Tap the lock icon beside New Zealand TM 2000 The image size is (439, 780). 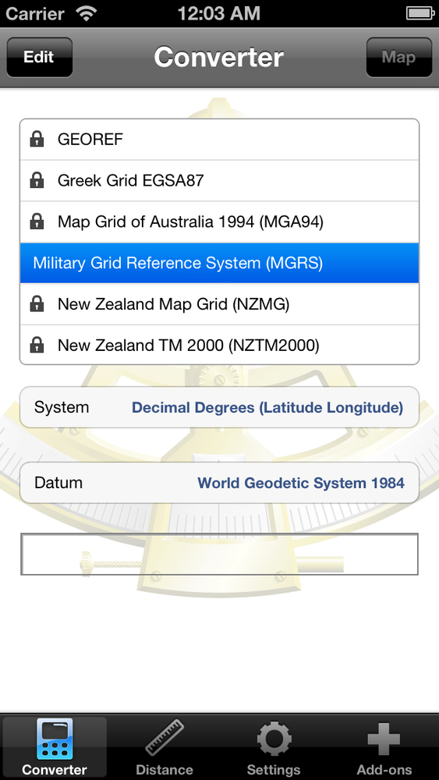click(37, 345)
